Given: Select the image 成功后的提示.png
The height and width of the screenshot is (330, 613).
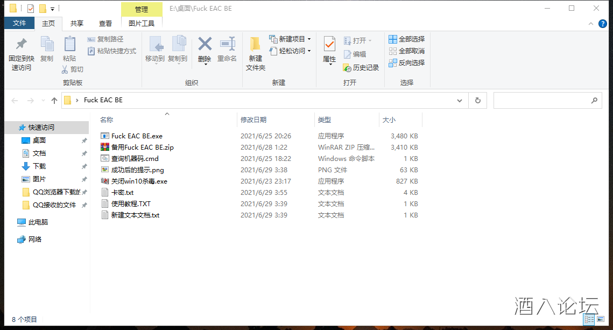Looking at the screenshot, I should tap(138, 170).
